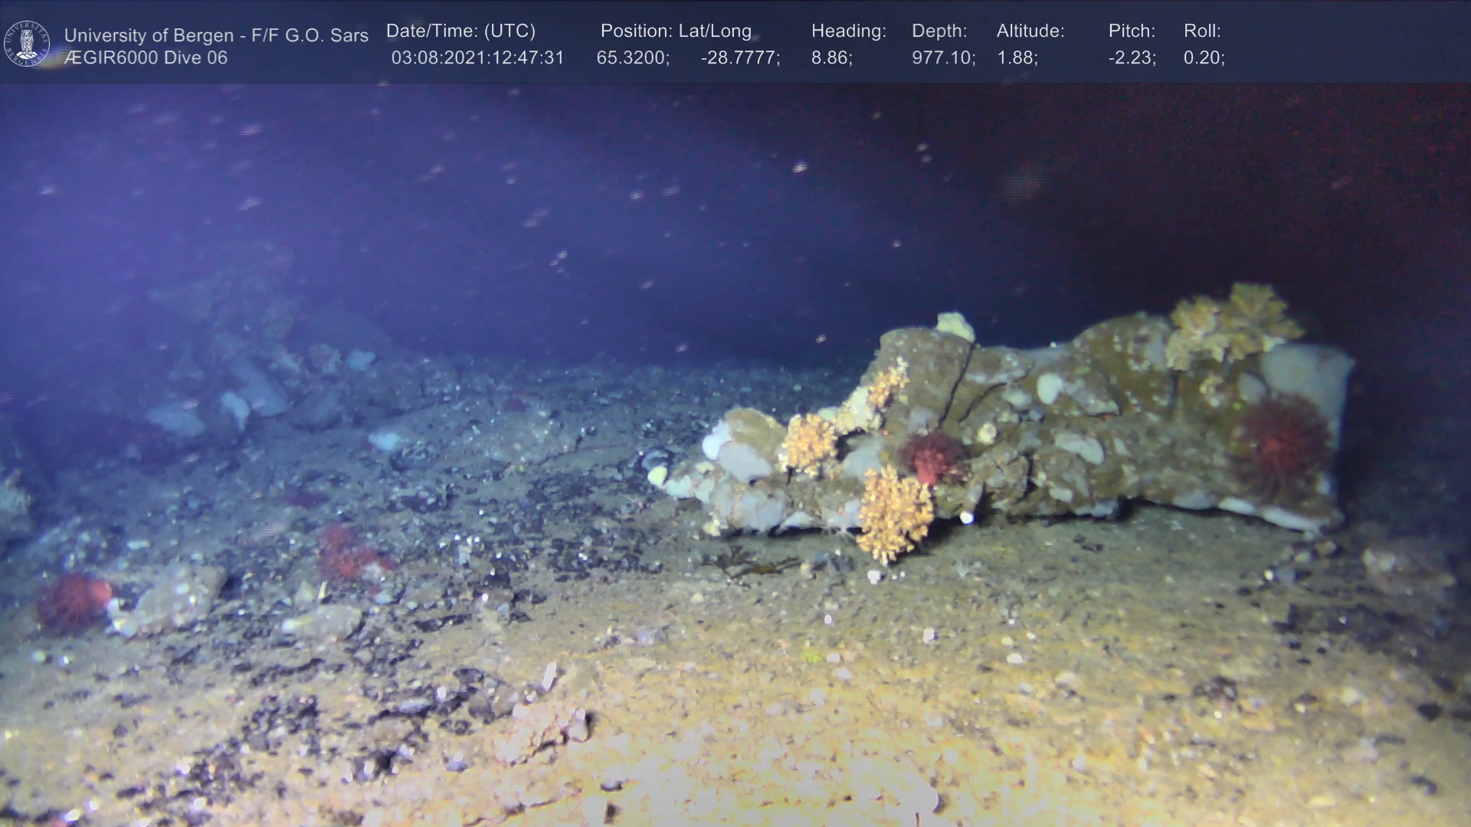Select the timestamp 03:08:2021:12:47:31 value
Viewport: 1471px width, 827px height.
click(477, 58)
